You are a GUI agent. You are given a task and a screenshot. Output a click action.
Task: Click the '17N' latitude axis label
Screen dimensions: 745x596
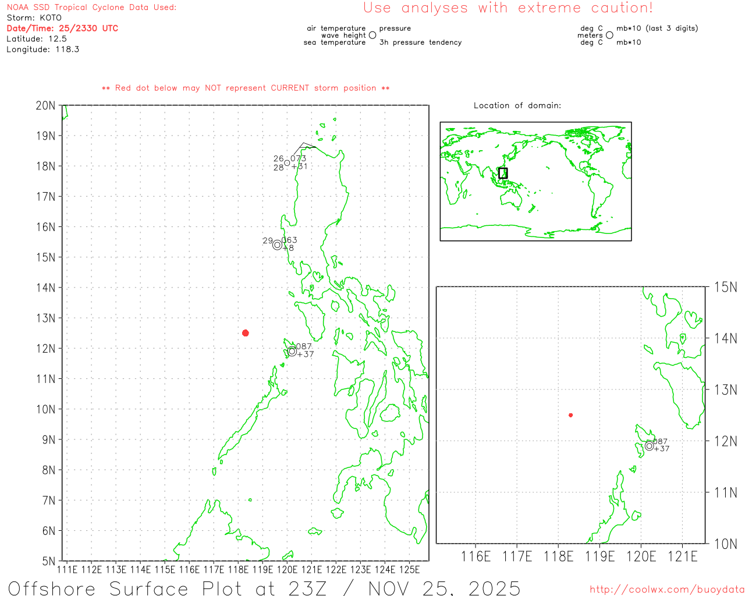pyautogui.click(x=46, y=197)
